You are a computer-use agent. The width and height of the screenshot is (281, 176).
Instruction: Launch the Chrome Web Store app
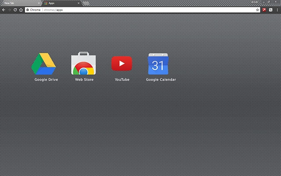point(83,63)
